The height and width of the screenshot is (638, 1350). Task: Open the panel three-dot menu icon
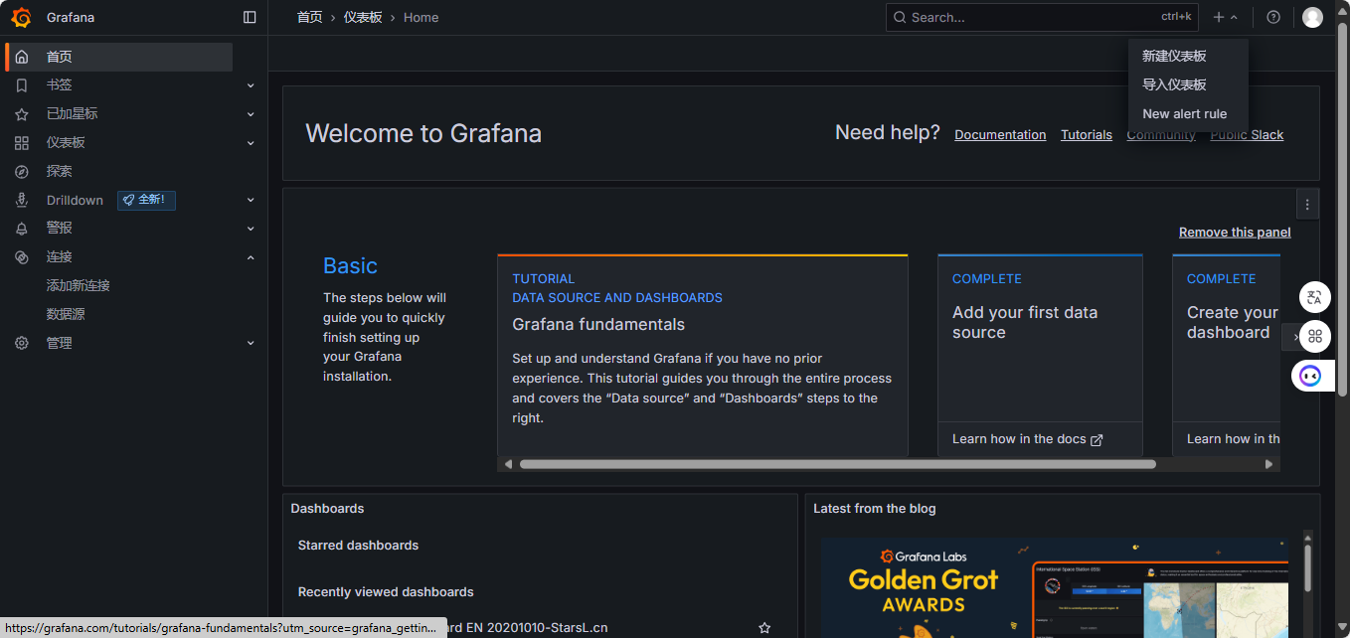[x=1307, y=204]
